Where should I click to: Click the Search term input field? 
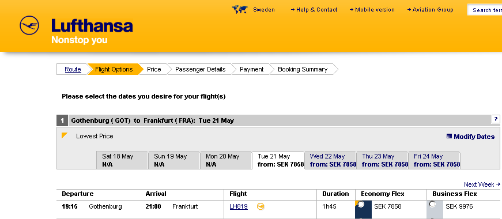tap(484, 10)
